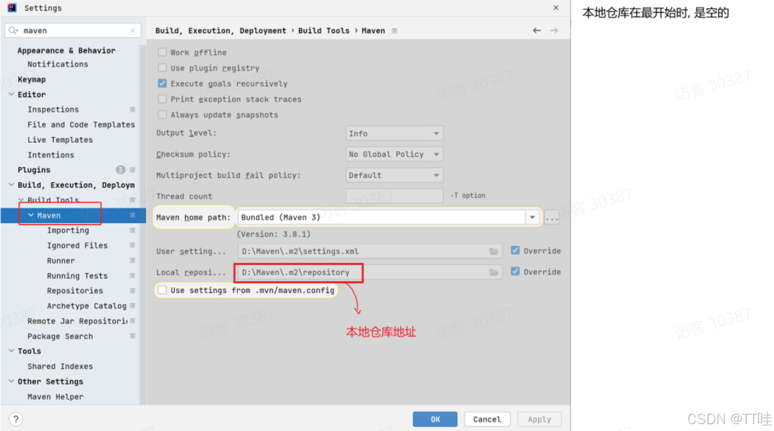Screen dimensions: 774x431
Task: Uncheck Execute goals recursively
Action: tap(162, 84)
